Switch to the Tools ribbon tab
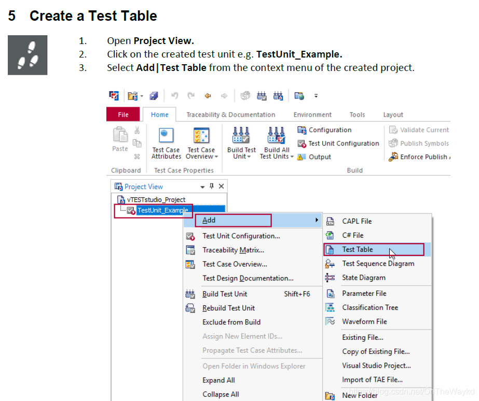Image resolution: width=479 pixels, height=401 pixels. (357, 114)
